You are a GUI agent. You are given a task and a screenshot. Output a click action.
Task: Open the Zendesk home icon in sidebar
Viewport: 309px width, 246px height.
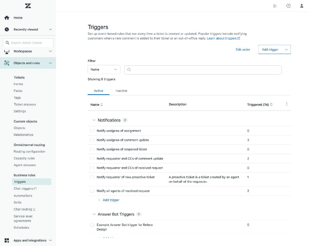(x=27, y=6)
